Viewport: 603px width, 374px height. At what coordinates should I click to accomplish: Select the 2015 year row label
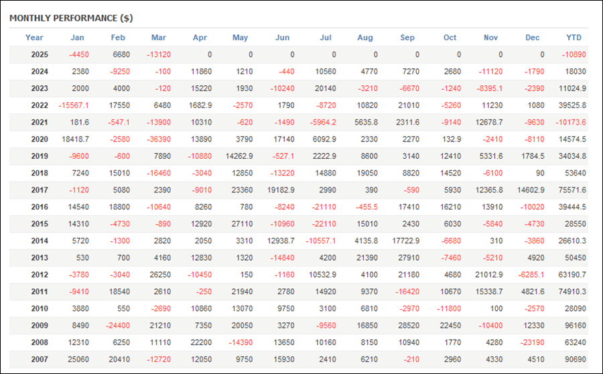click(40, 224)
